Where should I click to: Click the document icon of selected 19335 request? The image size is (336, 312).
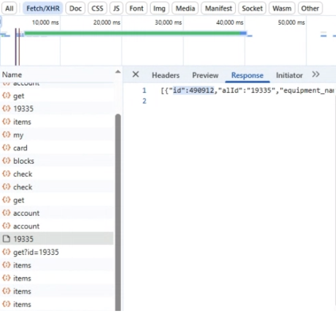(6, 239)
